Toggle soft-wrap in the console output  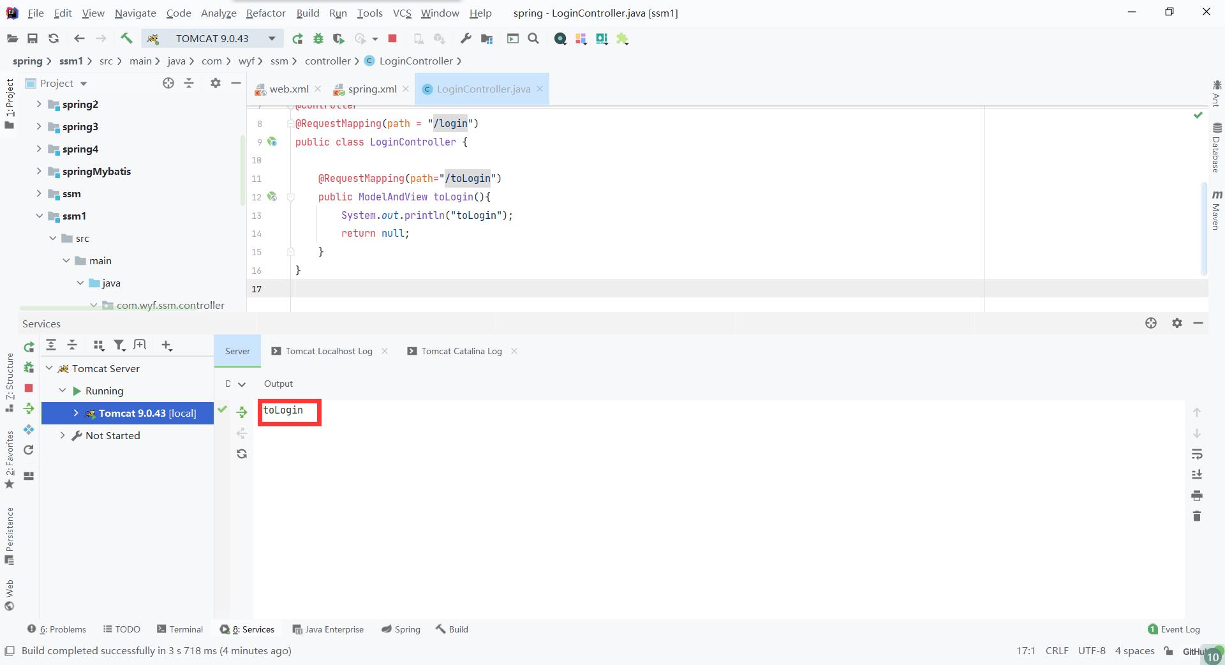1197,454
